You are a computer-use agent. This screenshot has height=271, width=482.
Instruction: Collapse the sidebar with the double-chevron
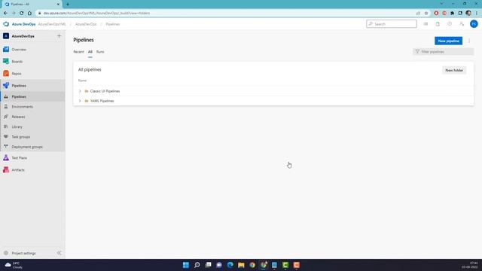[x=59, y=253]
